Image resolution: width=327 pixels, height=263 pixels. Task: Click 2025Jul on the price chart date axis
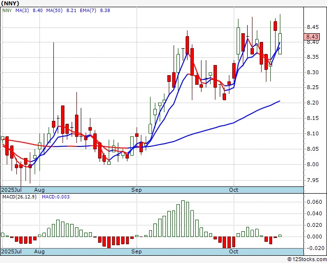point(12,190)
